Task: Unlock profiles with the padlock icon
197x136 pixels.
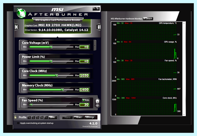Action: pos(15,117)
